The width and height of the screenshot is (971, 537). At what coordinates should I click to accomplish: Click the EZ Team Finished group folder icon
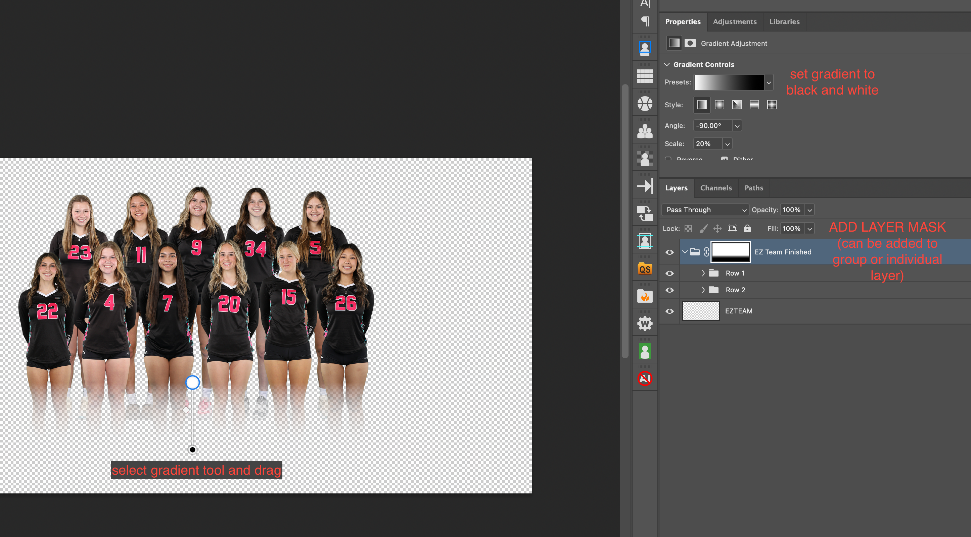695,252
